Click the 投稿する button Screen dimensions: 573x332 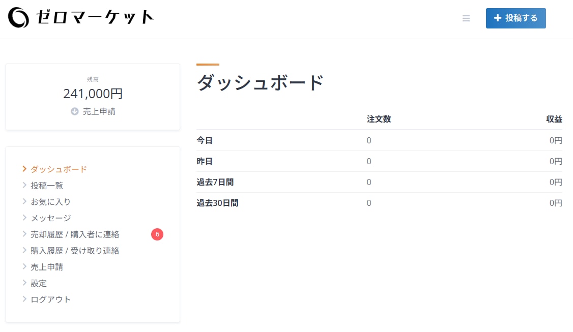515,18
